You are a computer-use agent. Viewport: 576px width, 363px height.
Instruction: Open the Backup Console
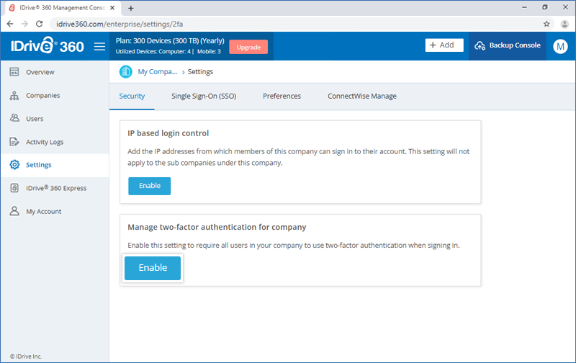coord(508,45)
